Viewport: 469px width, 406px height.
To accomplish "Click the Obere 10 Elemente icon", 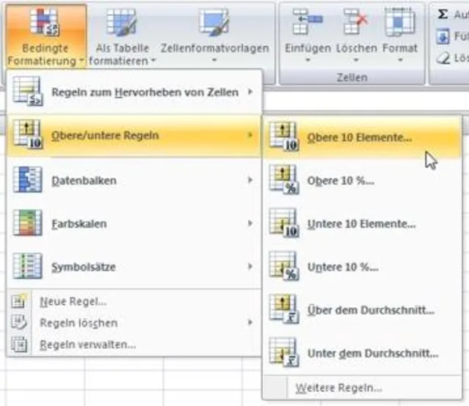I will click(x=284, y=136).
